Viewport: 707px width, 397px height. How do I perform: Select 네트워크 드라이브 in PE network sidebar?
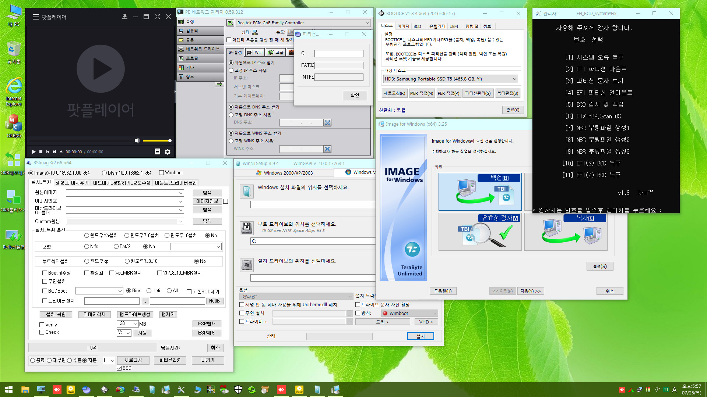(200, 49)
